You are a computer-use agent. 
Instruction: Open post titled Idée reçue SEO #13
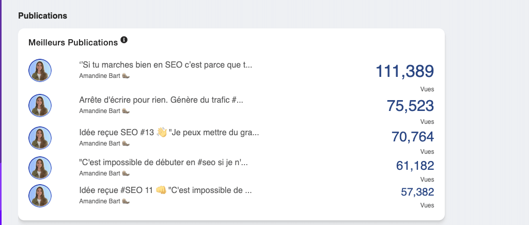pyautogui.click(x=169, y=133)
